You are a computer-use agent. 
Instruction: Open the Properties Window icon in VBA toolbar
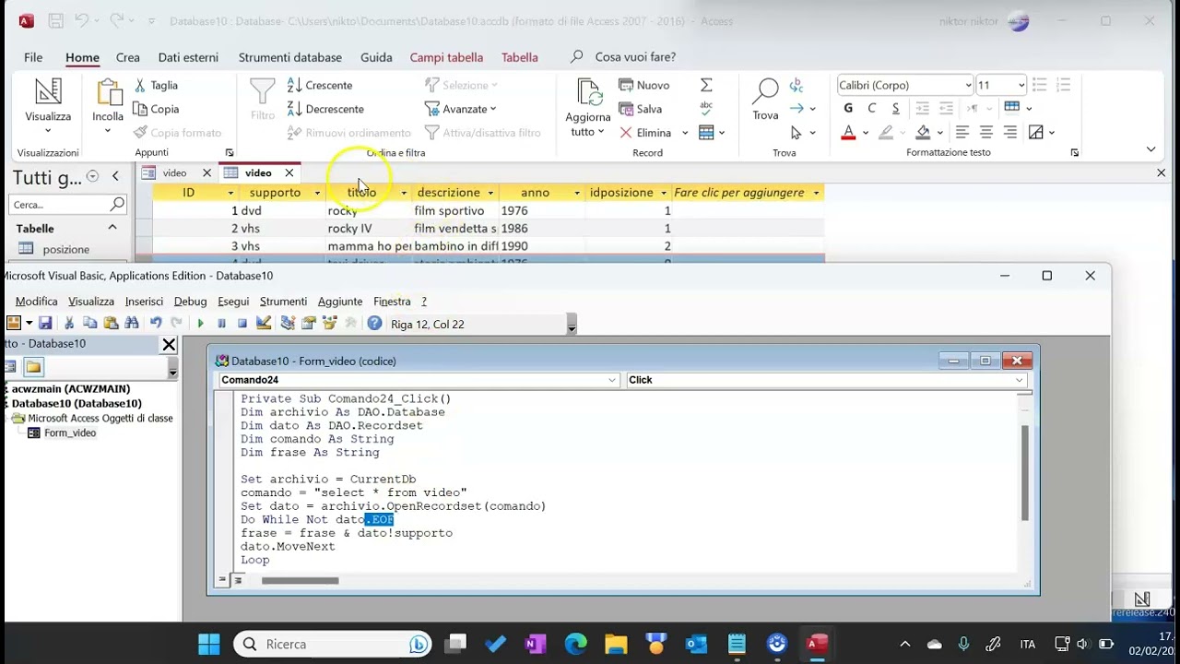tap(309, 323)
